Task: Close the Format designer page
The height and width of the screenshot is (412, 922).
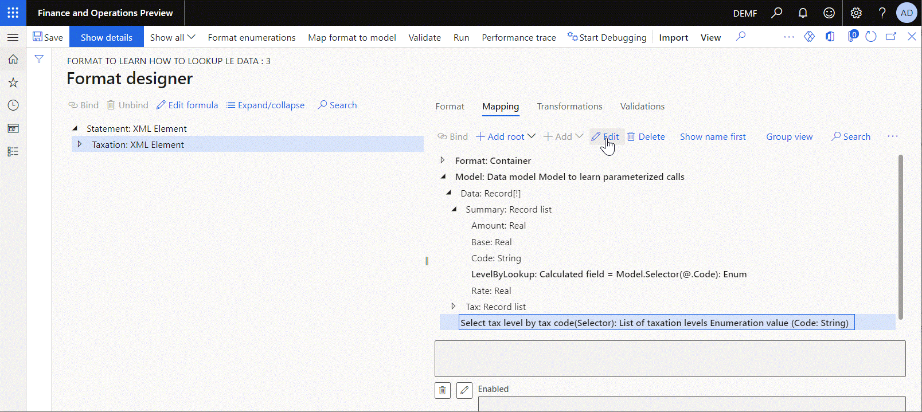Action: 912,37
